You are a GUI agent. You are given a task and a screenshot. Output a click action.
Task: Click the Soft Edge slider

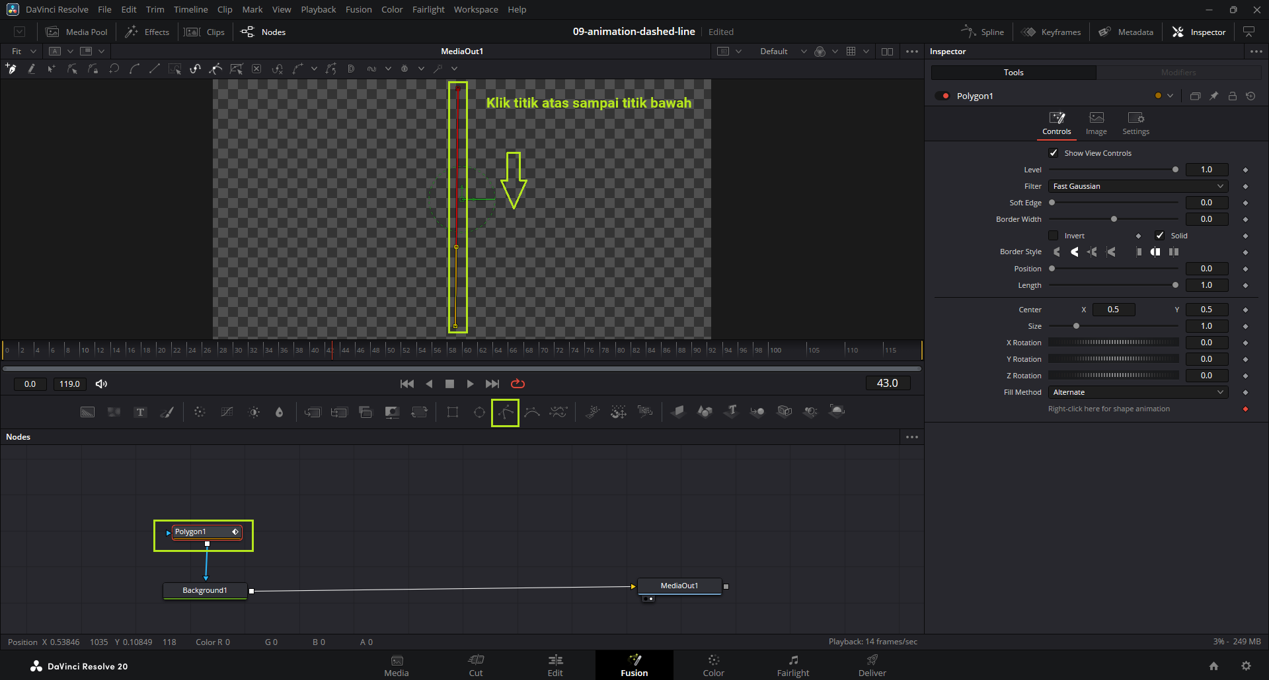pyautogui.click(x=1114, y=203)
